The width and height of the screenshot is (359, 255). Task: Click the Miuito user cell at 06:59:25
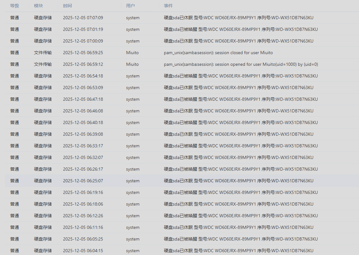pos(132,53)
